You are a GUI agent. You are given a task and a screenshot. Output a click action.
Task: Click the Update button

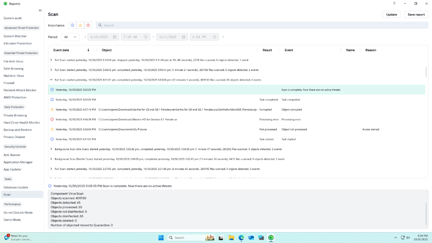(x=391, y=14)
